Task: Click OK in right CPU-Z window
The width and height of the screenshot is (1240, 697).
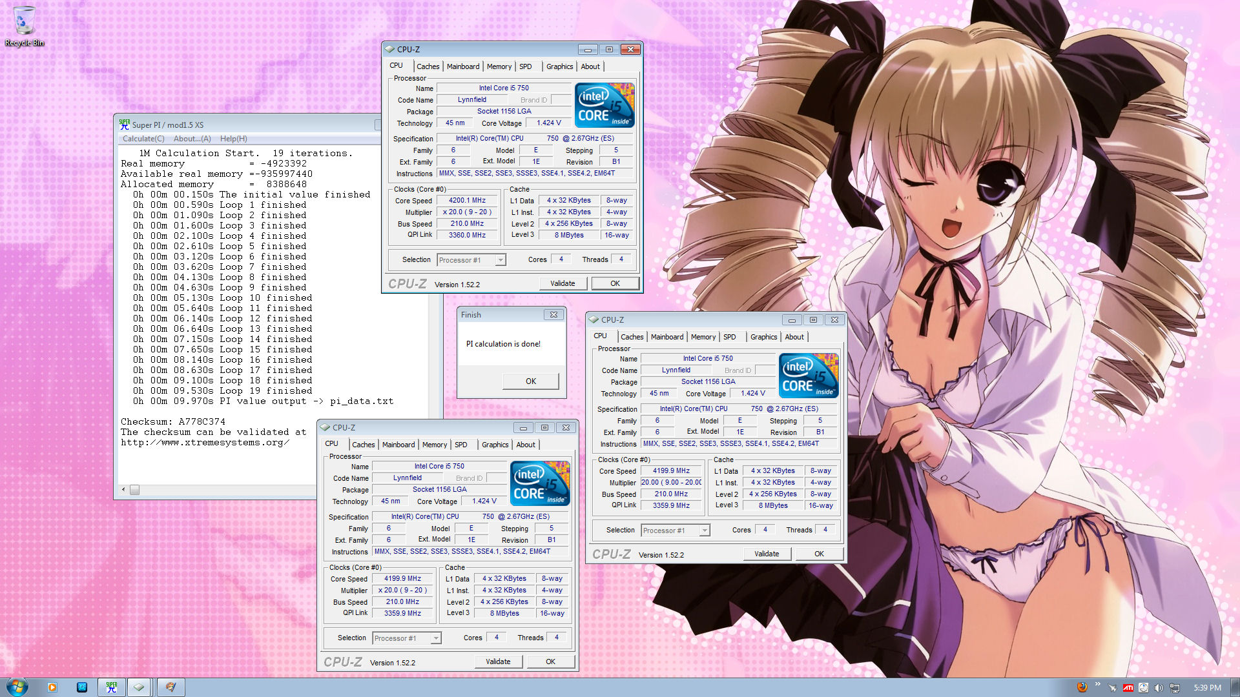Action: tap(819, 554)
